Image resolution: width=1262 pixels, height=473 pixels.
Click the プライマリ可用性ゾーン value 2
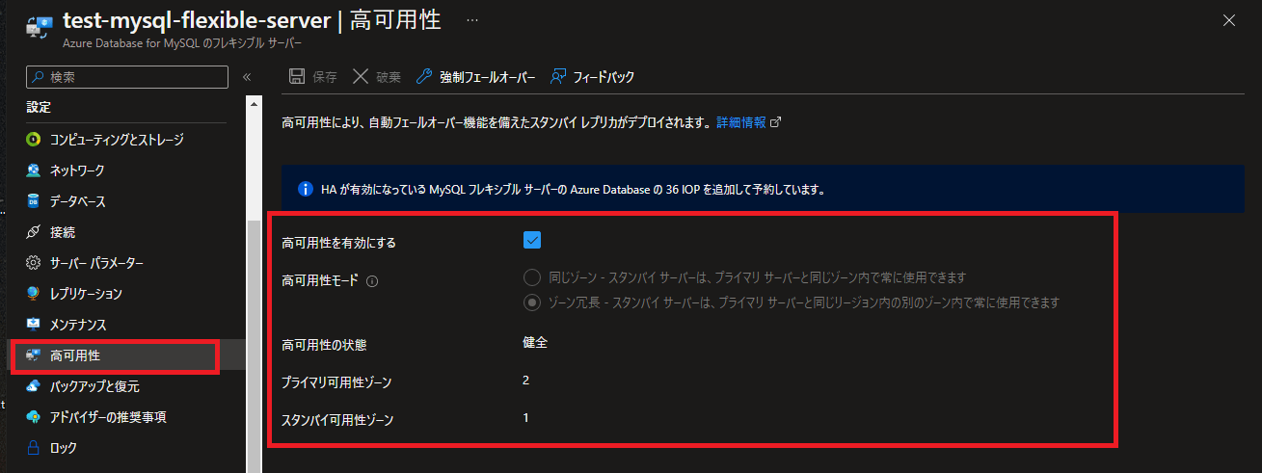(x=526, y=381)
